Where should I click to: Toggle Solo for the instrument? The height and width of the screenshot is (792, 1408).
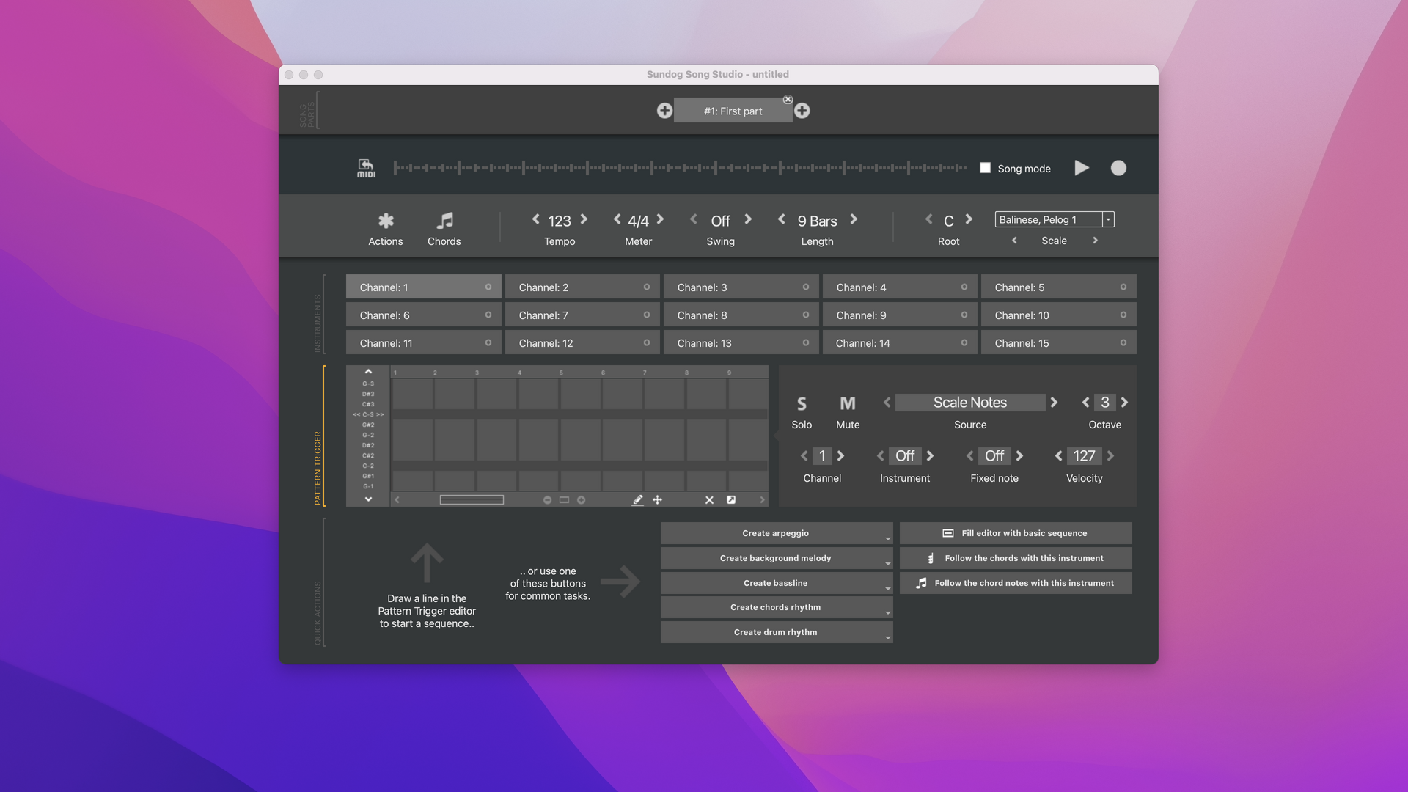(x=802, y=404)
